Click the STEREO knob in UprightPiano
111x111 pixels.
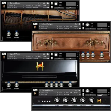[x=9, y=85]
